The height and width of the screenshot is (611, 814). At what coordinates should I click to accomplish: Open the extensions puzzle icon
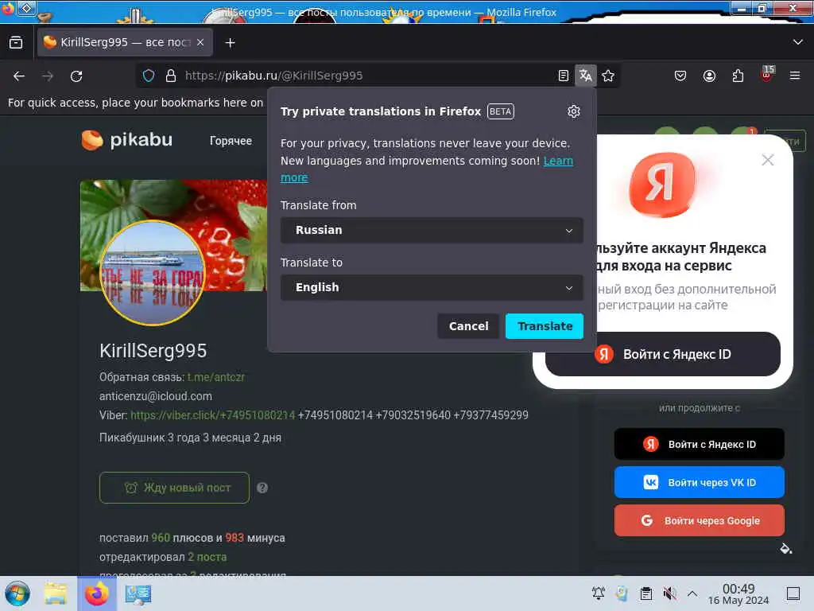tap(738, 76)
